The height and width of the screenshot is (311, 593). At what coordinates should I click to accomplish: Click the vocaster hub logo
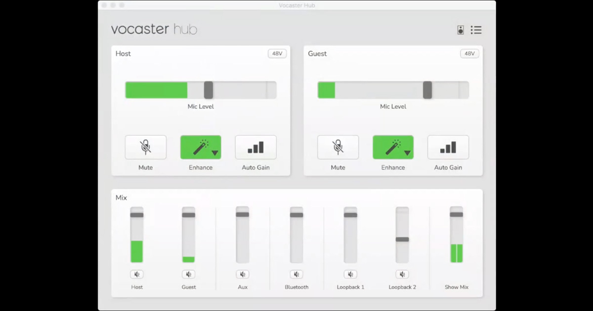(154, 29)
